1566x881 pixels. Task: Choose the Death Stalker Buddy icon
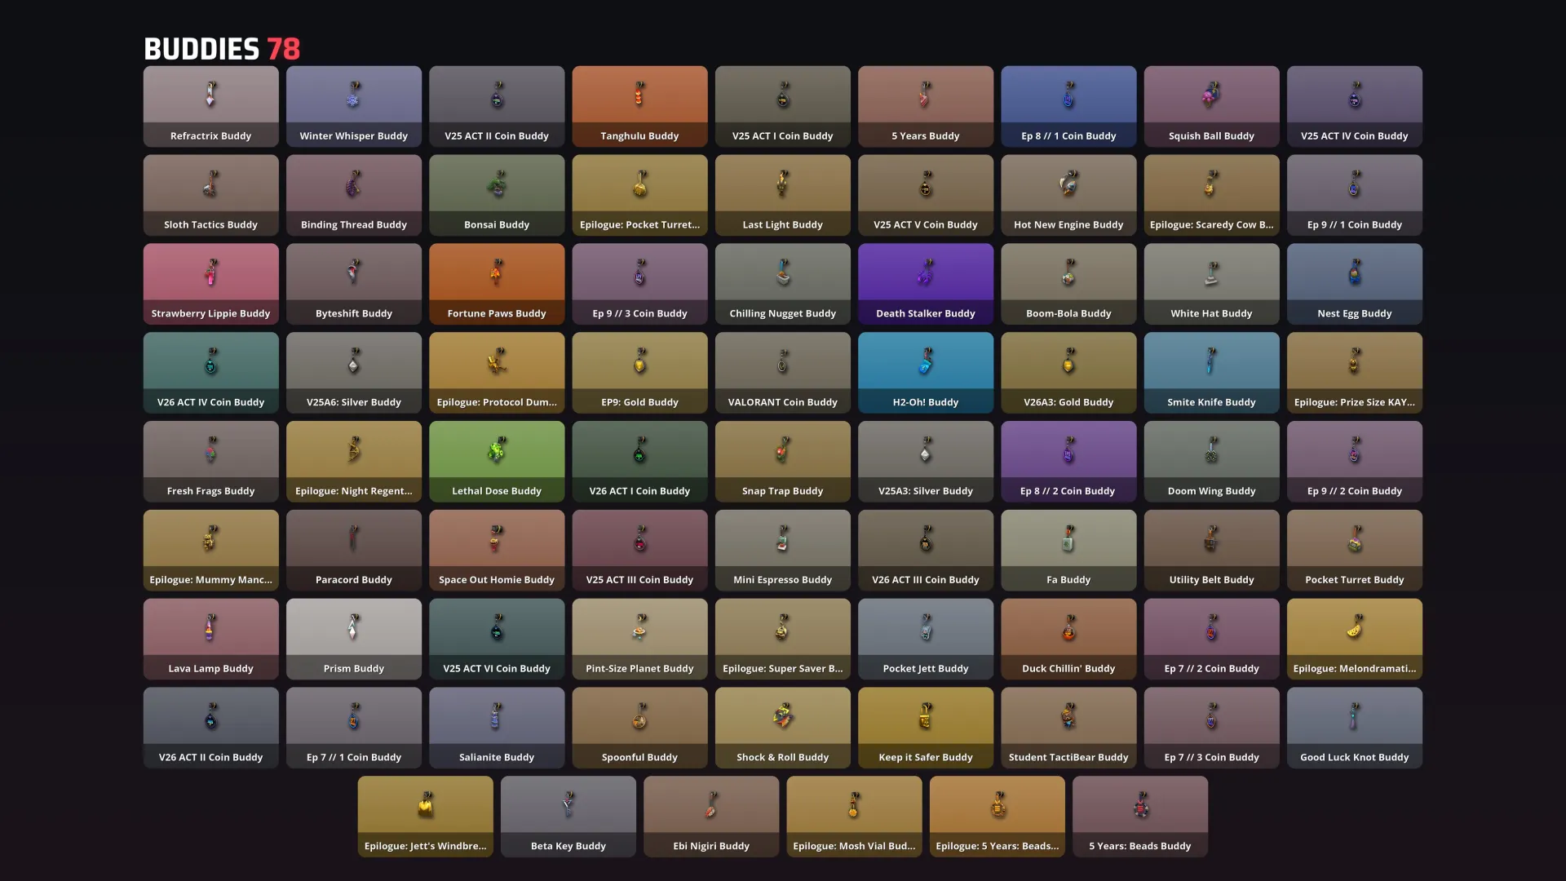[926, 272]
